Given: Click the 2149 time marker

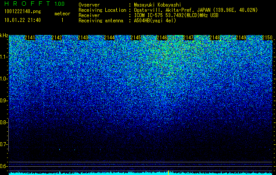Looking at the screenshot, I should (x=241, y=38).
